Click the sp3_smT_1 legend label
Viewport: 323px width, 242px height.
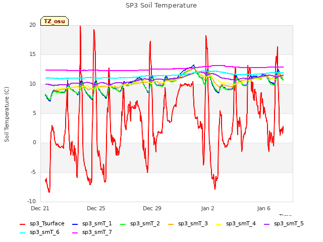click(97, 223)
